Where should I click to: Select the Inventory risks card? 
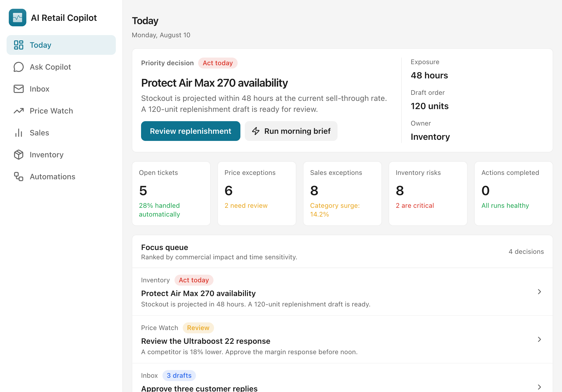428,194
